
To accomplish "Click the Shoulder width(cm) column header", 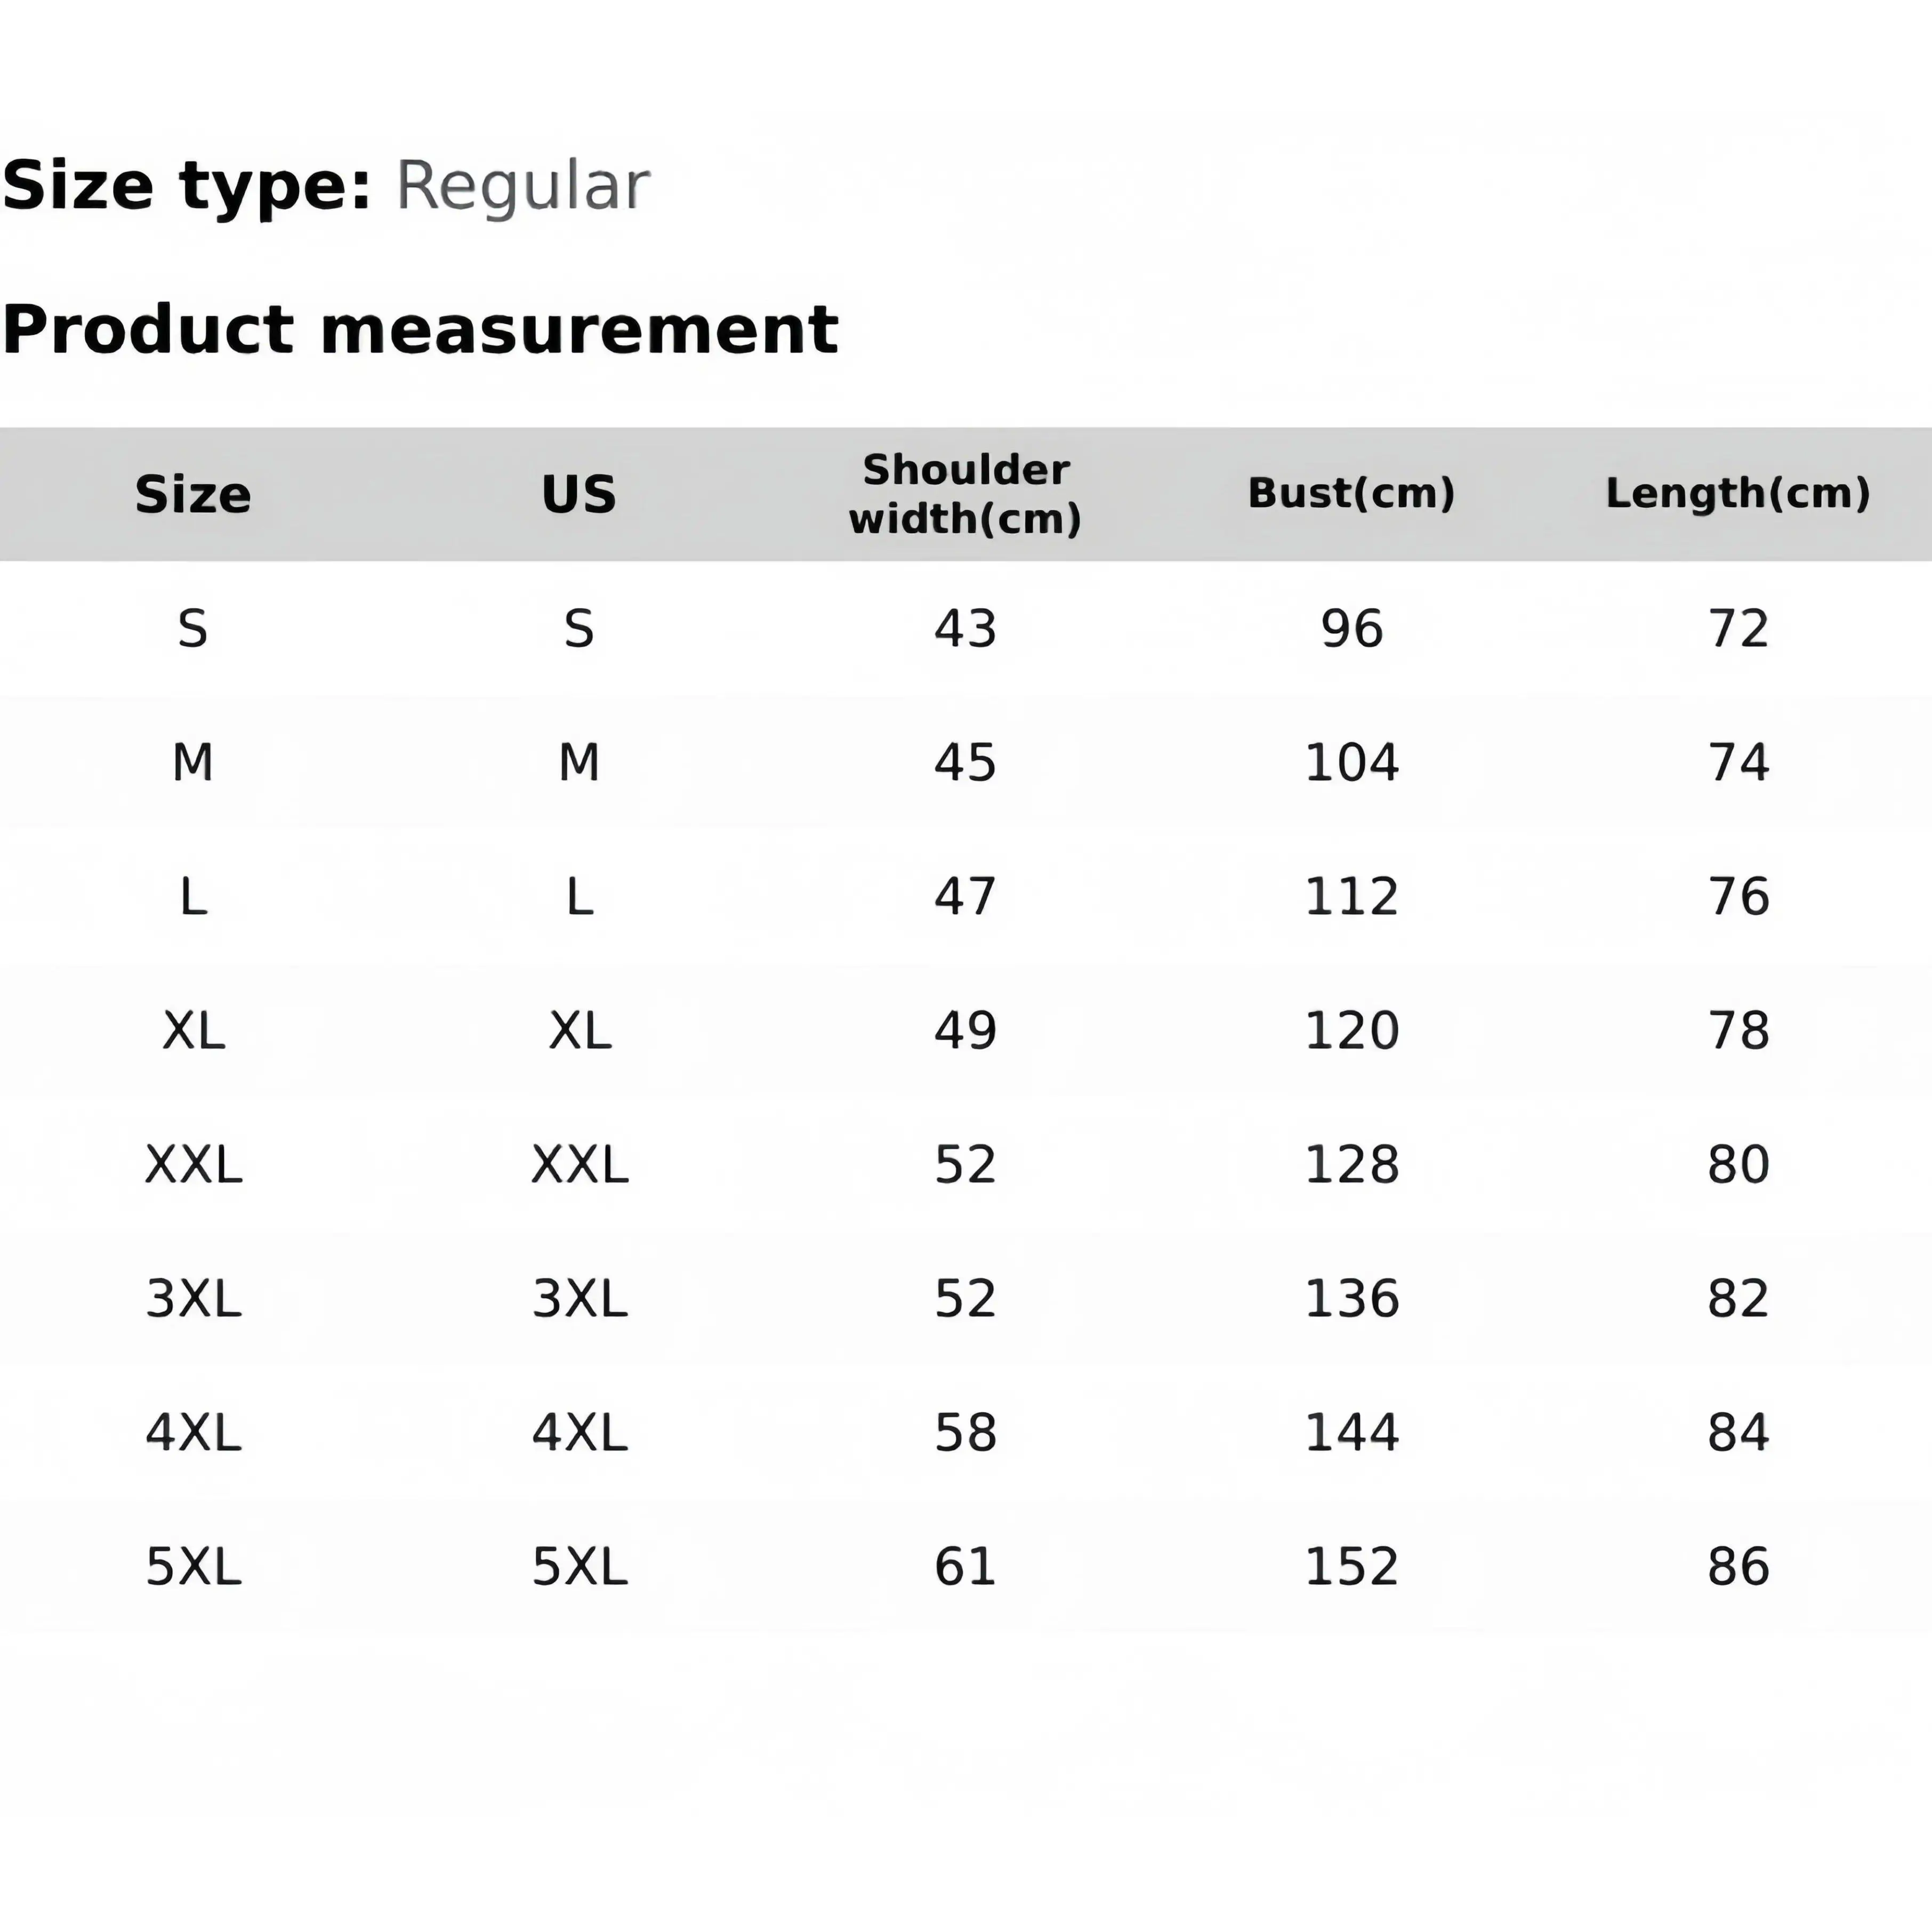I will coord(965,494).
